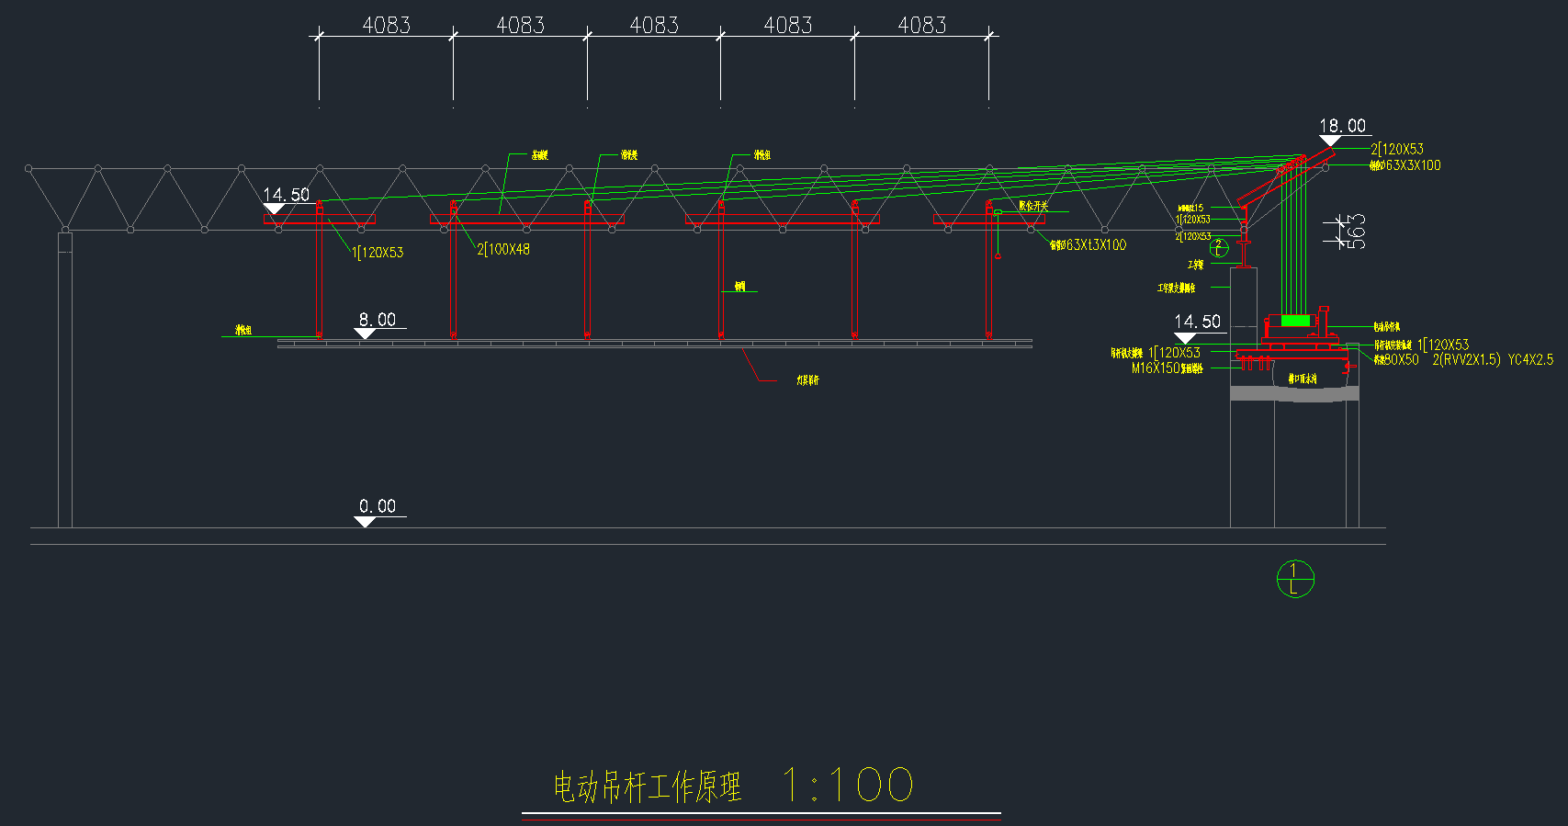Viewport: 1568px width, 826px height.
Task: Click the small green 2/L detail circle
Action: coord(1219,248)
